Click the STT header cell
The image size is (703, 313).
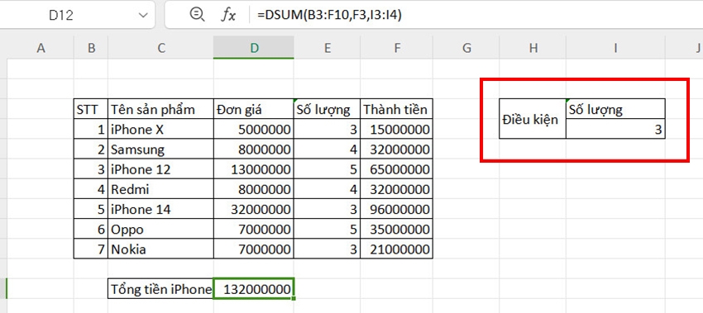pyautogui.click(x=91, y=109)
